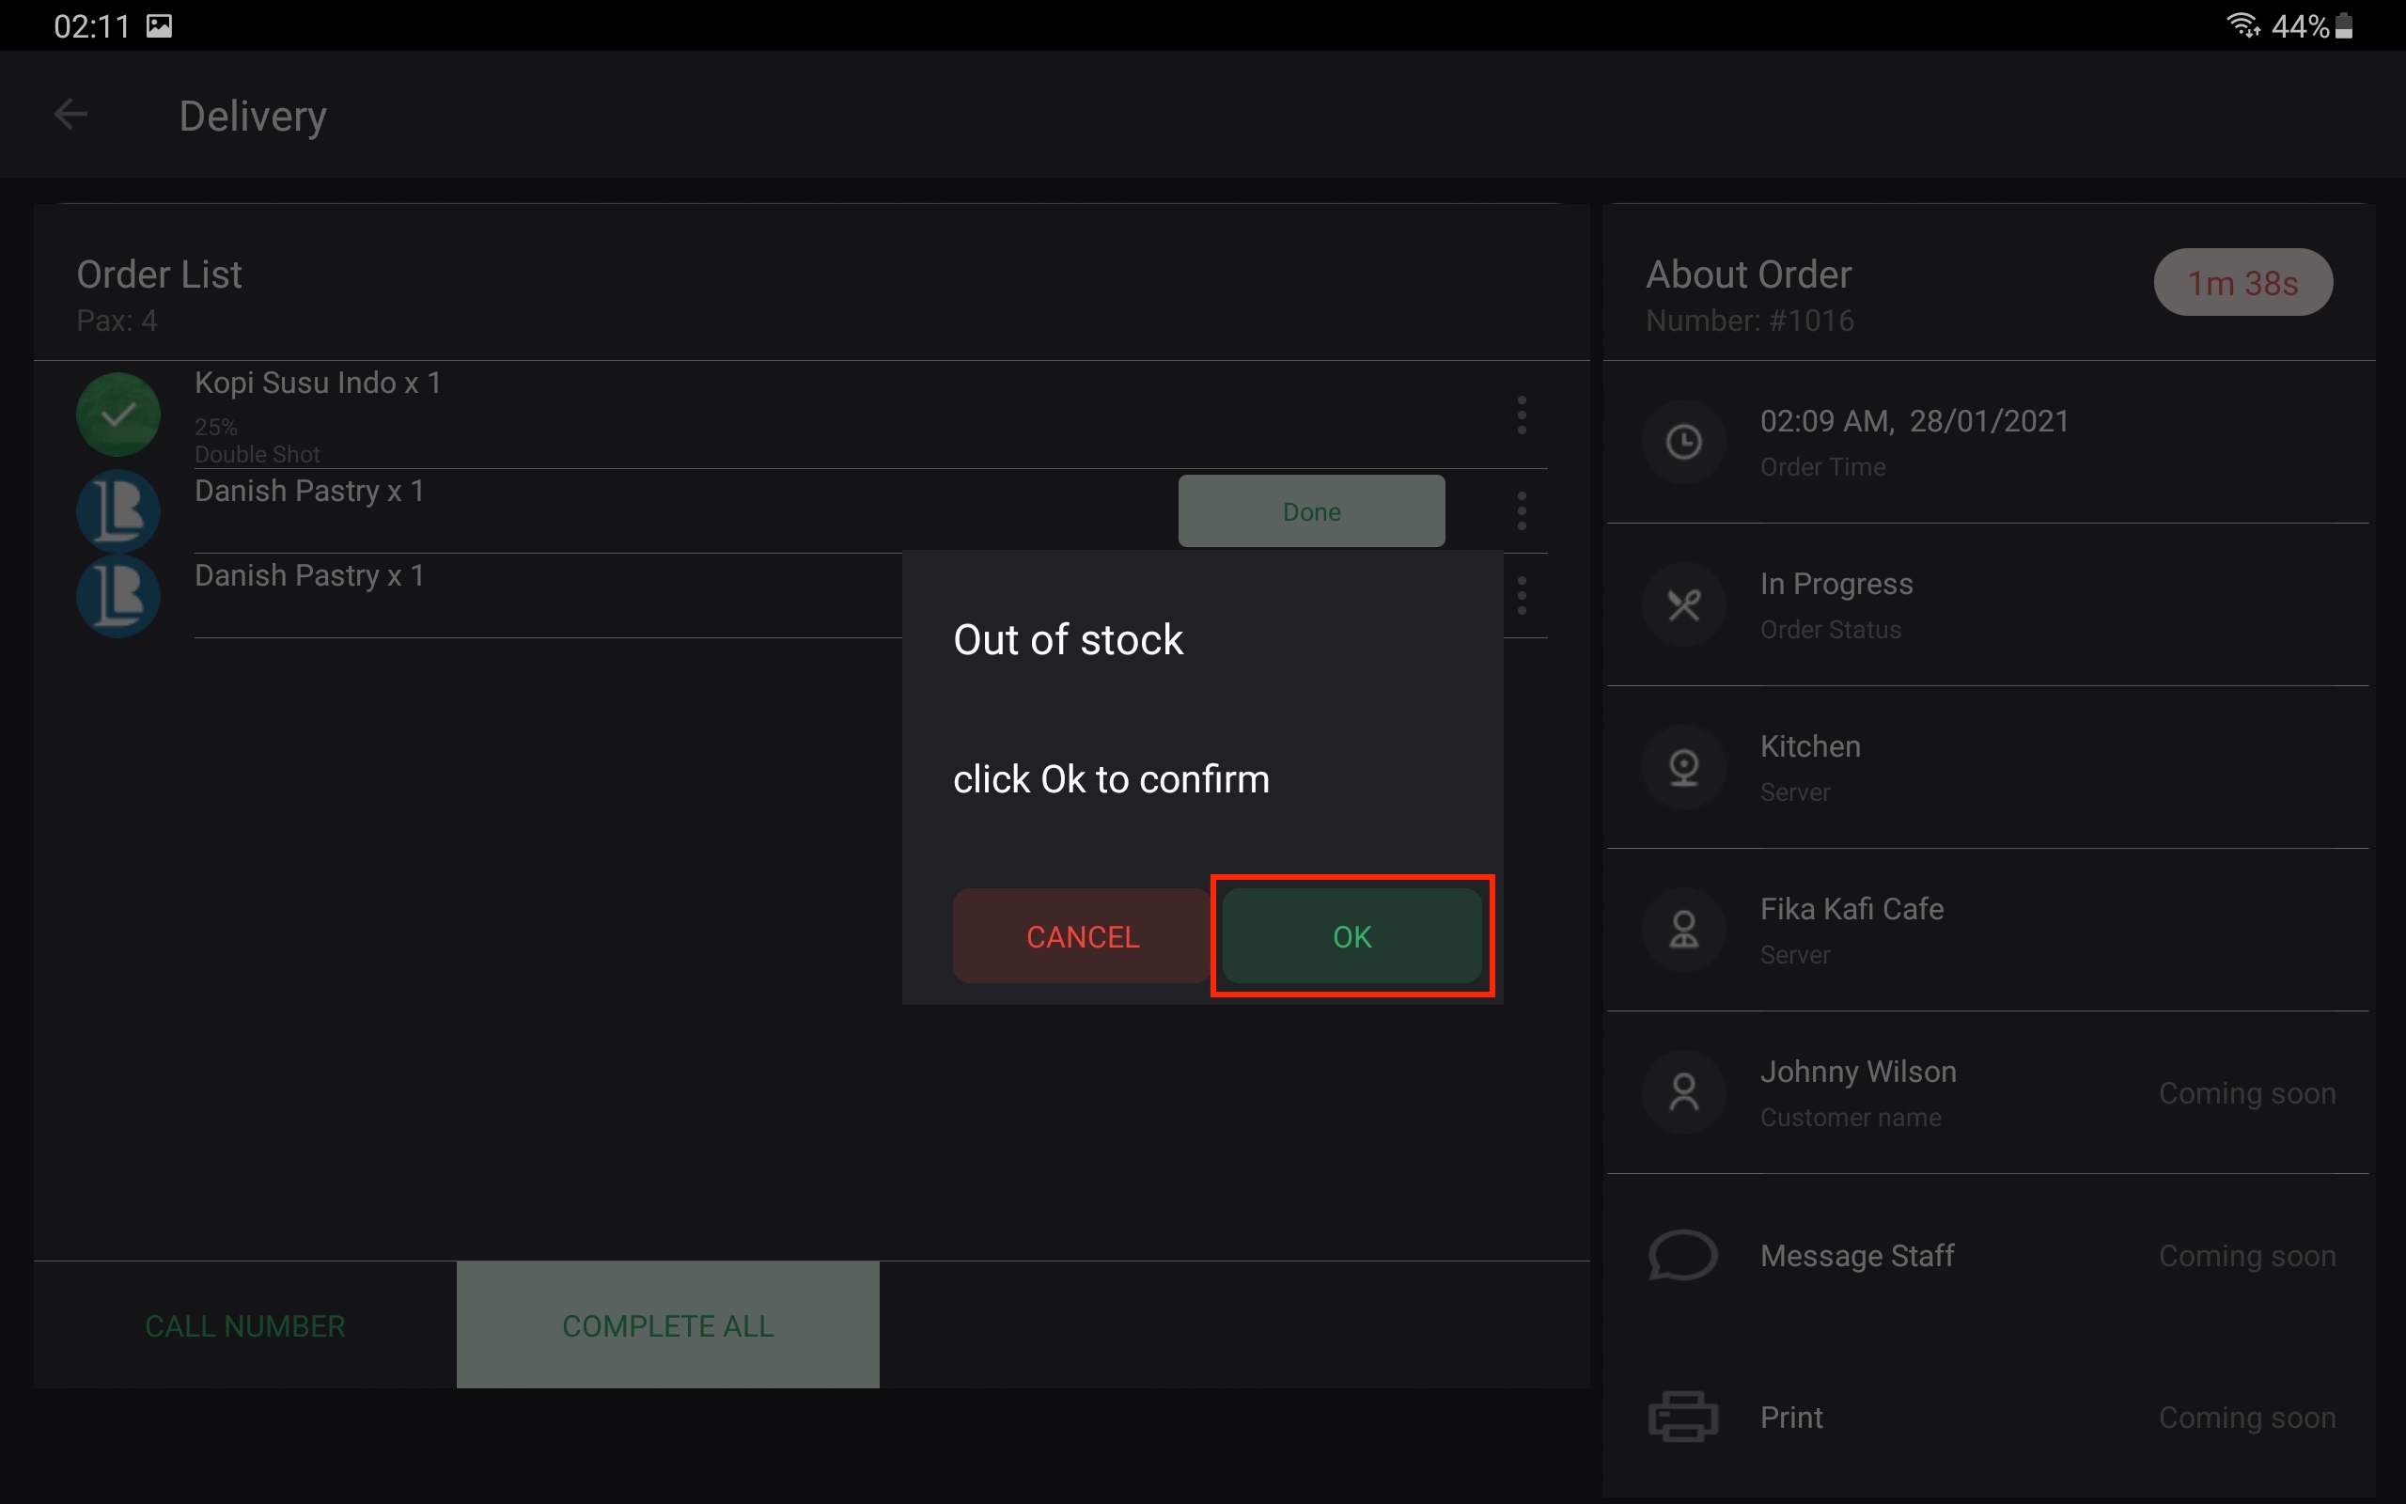The image size is (2406, 1504).
Task: Tap the Kitchen server webcam-style icon
Action: pyautogui.click(x=1683, y=767)
